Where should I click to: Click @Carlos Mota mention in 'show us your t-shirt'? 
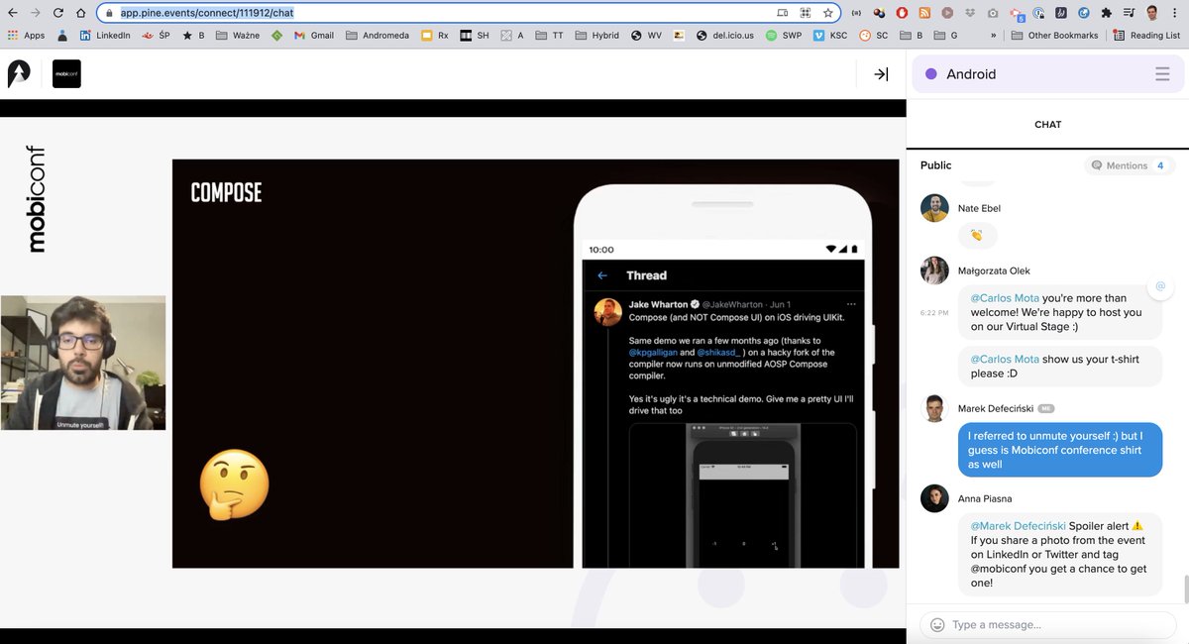click(x=1005, y=359)
